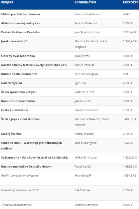
Task: Open project Chlieb pre ľudí bez domova
Action: [x=21, y=14]
